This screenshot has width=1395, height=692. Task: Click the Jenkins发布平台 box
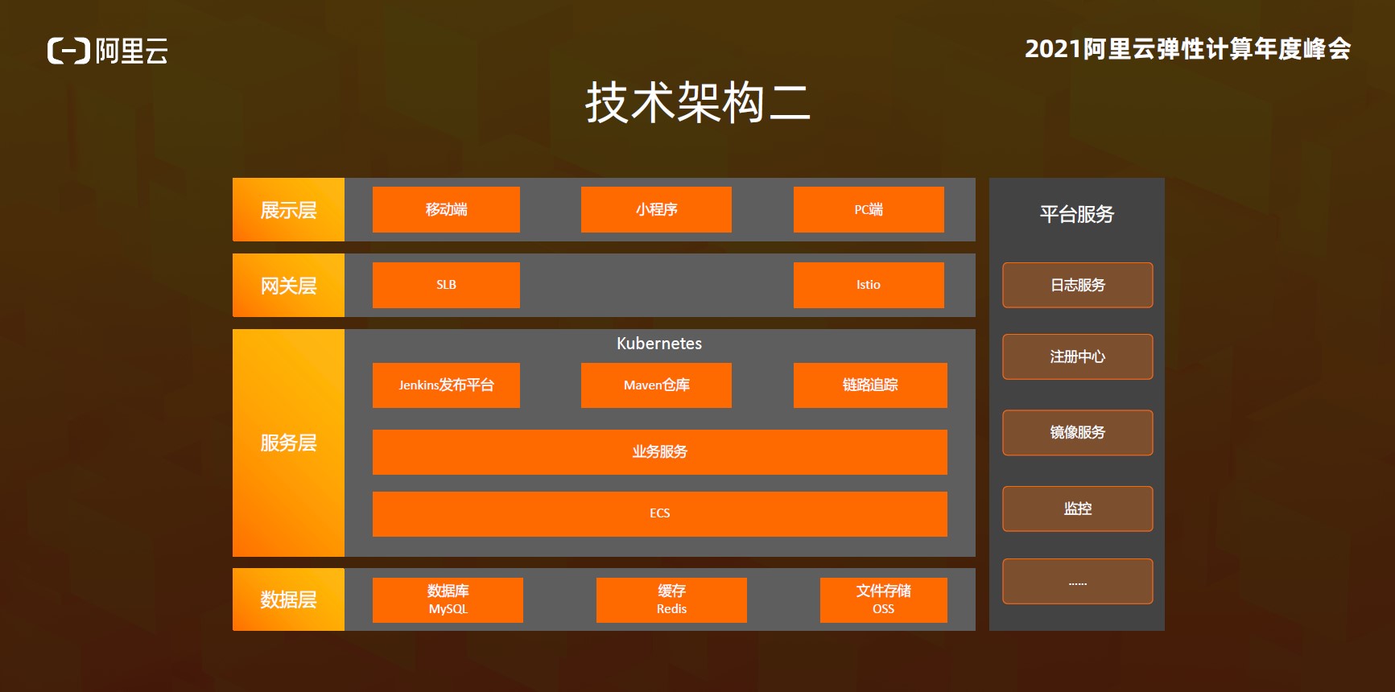coord(446,385)
